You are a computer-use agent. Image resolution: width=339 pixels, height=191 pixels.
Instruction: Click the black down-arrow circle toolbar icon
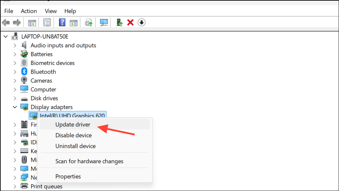tap(141, 23)
